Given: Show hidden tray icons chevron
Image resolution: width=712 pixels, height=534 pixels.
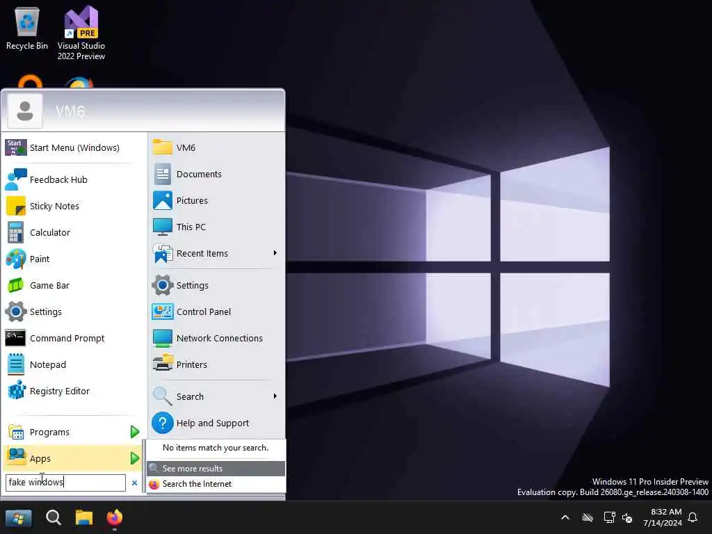Looking at the screenshot, I should [565, 517].
